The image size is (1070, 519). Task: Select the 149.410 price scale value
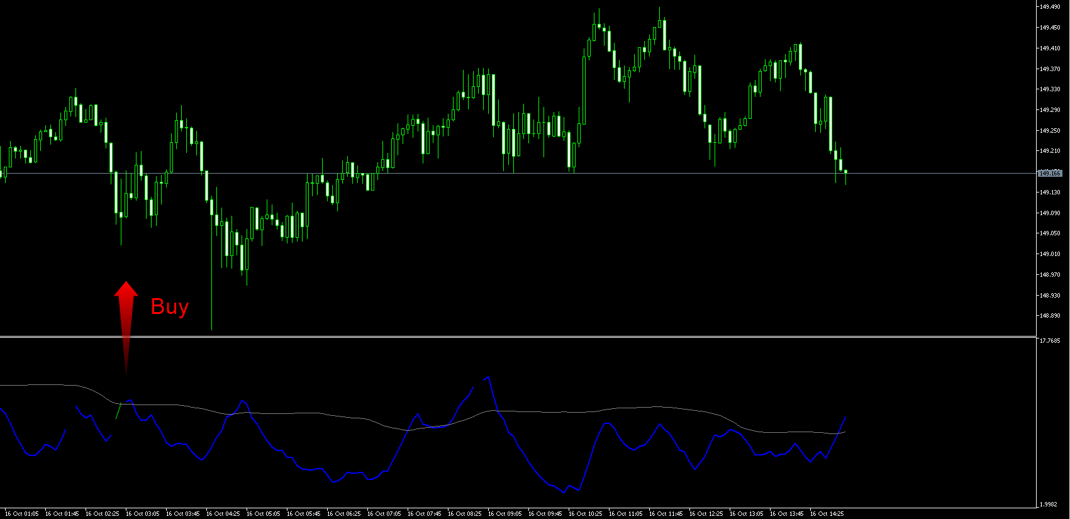[1050, 48]
